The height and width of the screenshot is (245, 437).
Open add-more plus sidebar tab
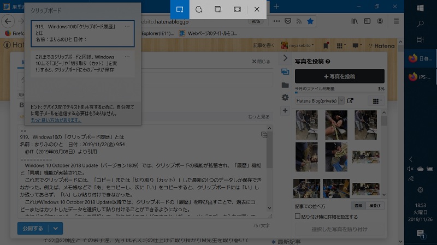pos(285,111)
